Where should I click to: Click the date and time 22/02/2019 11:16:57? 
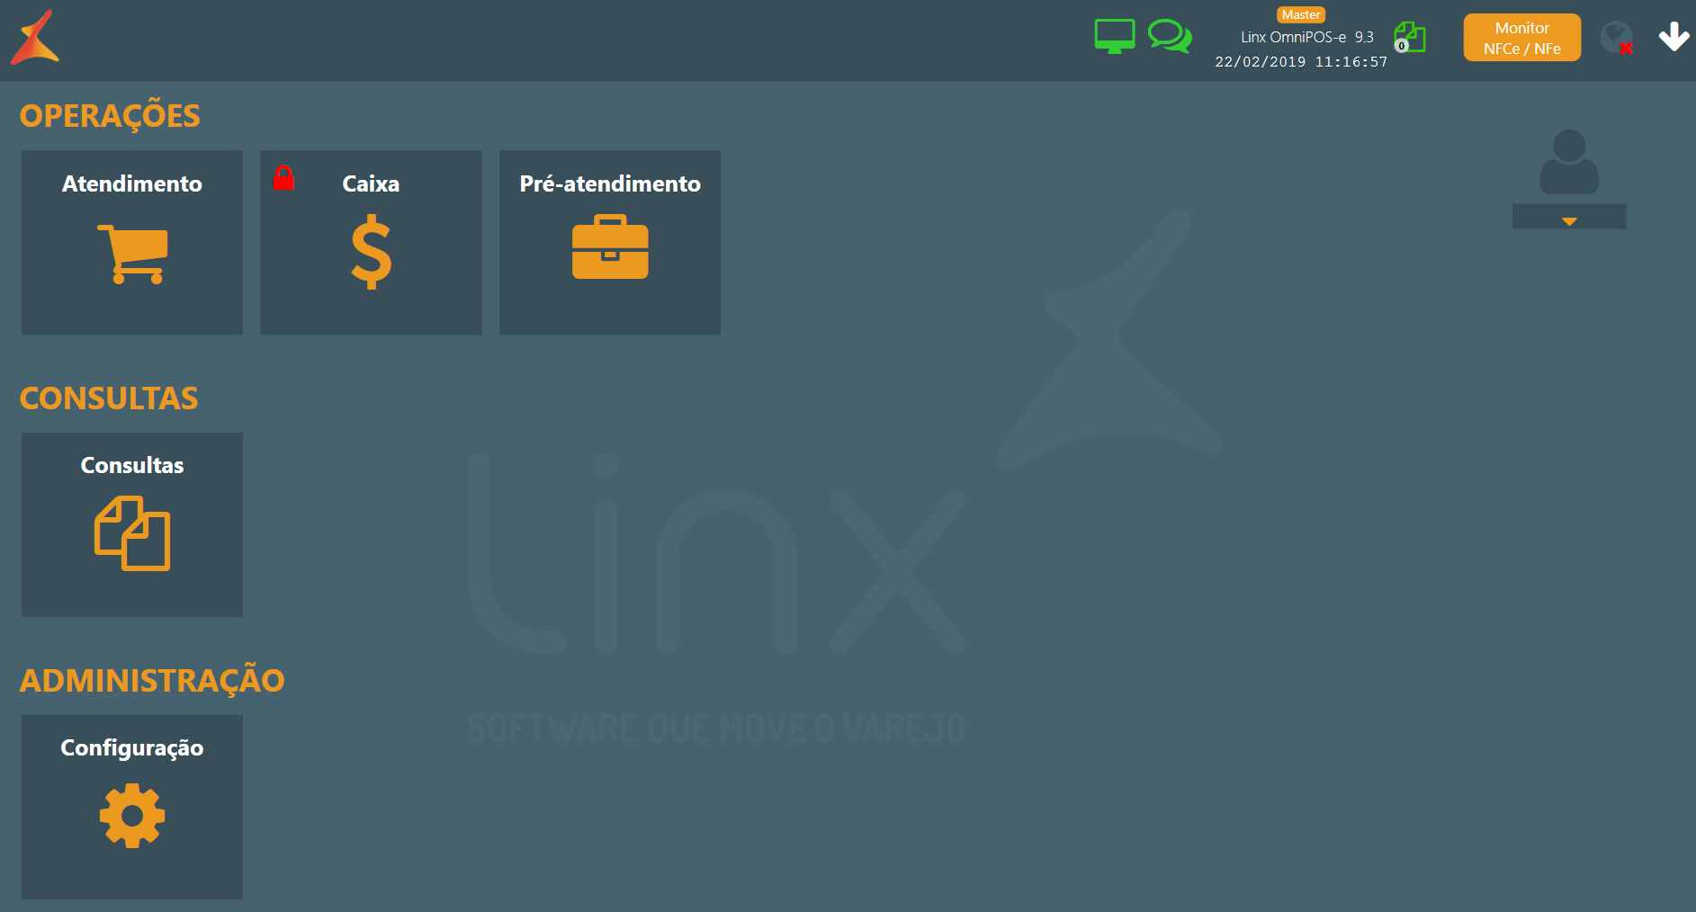[1301, 62]
